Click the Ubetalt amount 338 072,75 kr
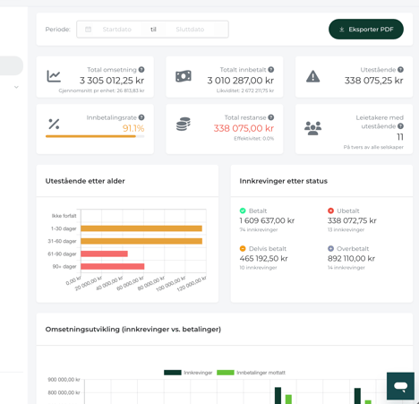This screenshot has height=404, width=419. click(352, 220)
